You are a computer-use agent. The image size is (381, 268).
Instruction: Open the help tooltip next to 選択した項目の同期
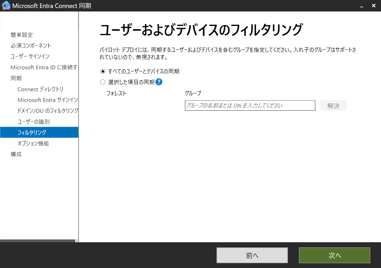159,82
